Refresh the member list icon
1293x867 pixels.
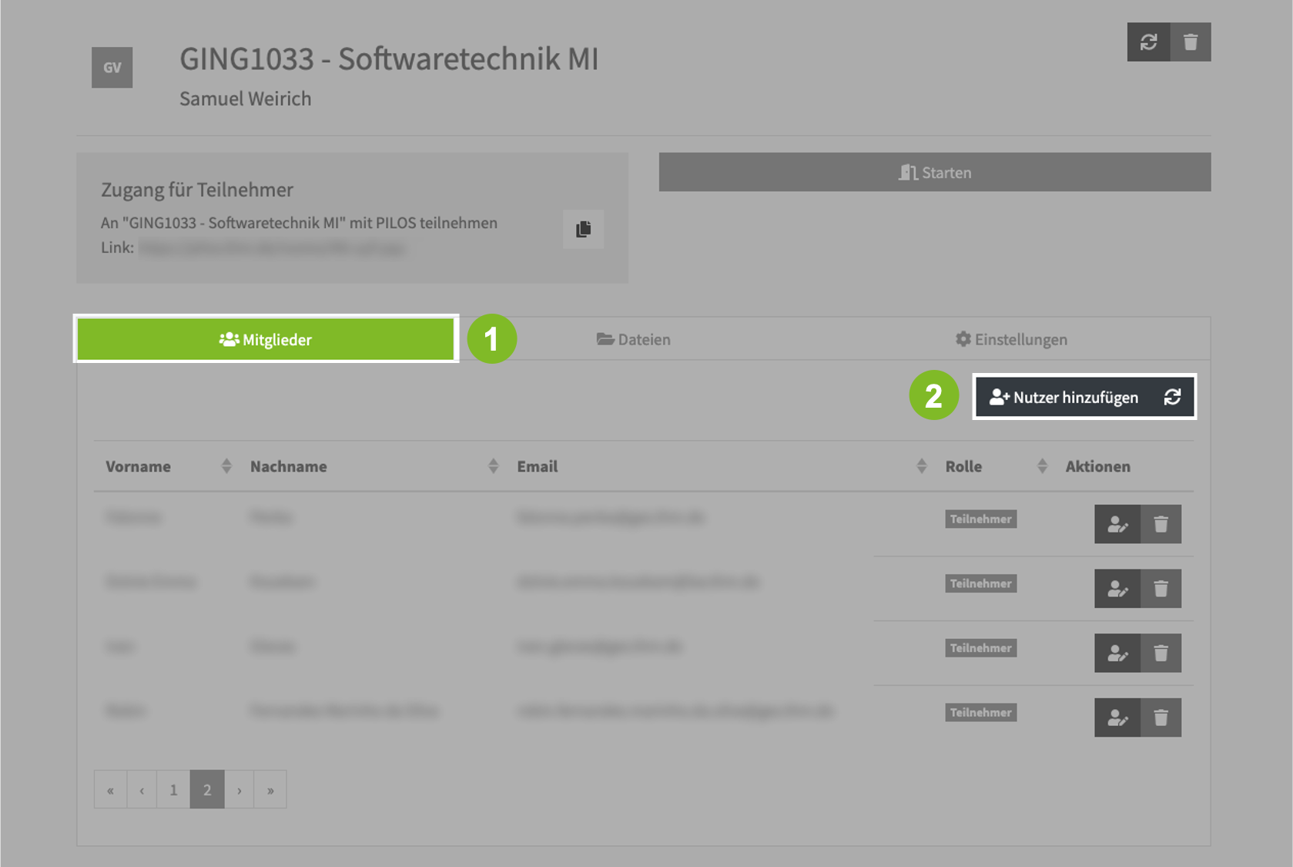[x=1172, y=397]
